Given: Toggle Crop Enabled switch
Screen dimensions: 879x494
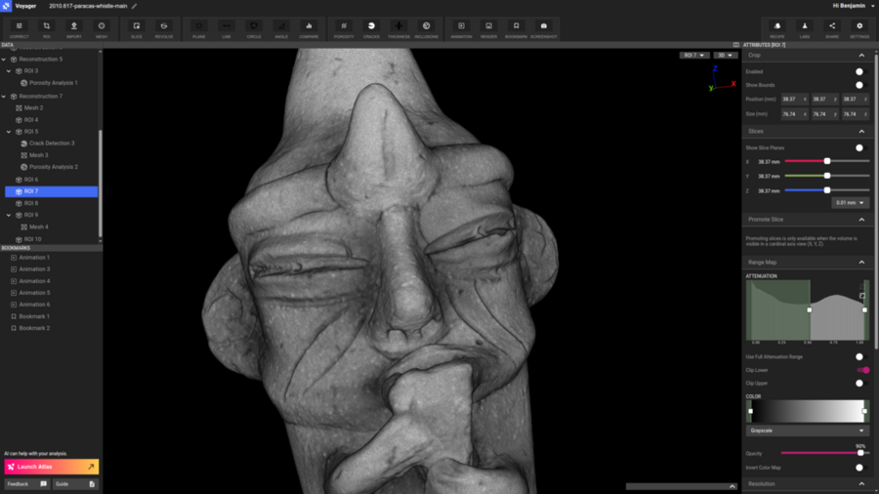Looking at the screenshot, I should click(861, 71).
